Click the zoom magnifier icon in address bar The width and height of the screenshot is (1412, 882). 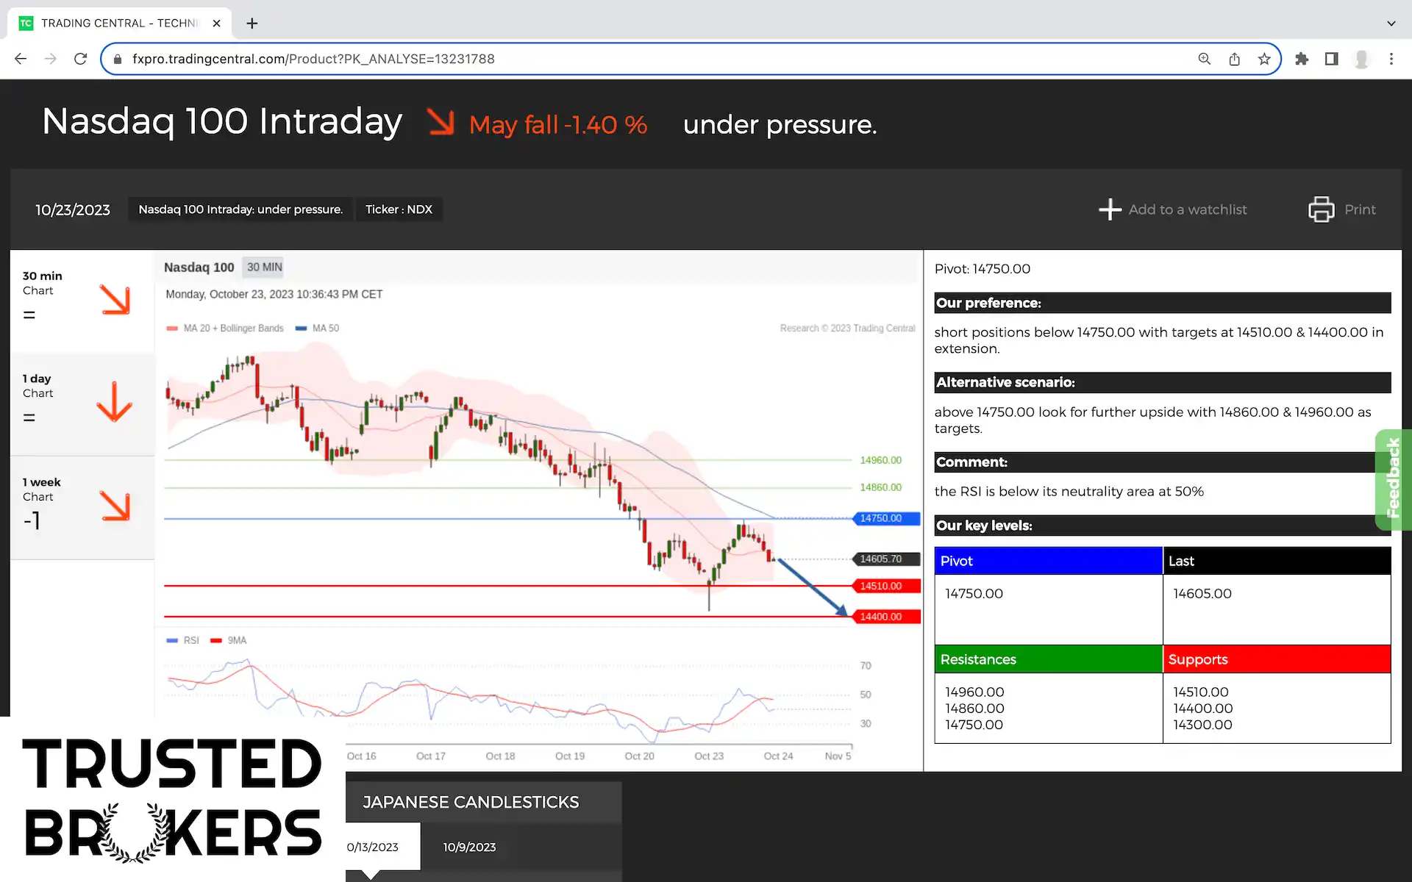coord(1205,59)
